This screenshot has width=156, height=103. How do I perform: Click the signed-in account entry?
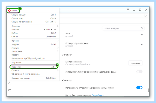point(34,58)
